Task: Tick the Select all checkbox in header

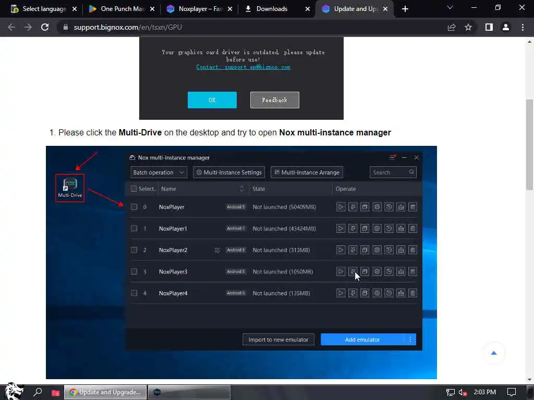Action: tap(133, 189)
